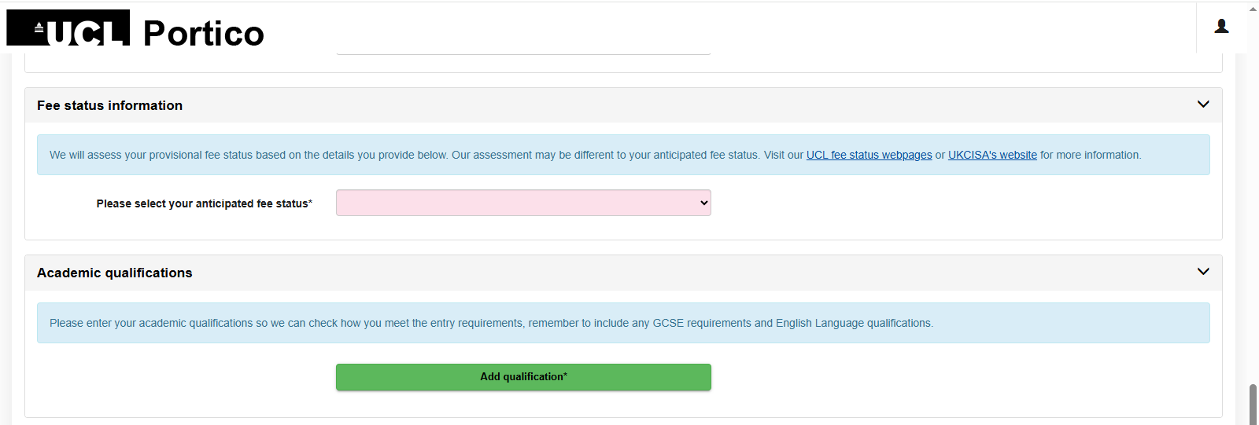The image size is (1259, 425).
Task: Click the vertical scrollbar thumb
Action: [1253, 405]
